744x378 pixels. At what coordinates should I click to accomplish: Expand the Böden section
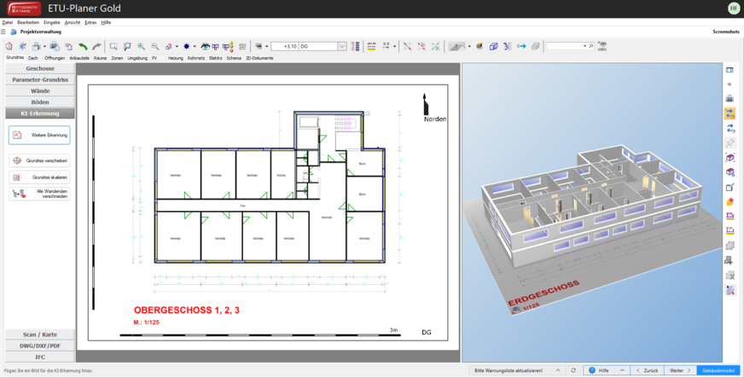point(40,102)
